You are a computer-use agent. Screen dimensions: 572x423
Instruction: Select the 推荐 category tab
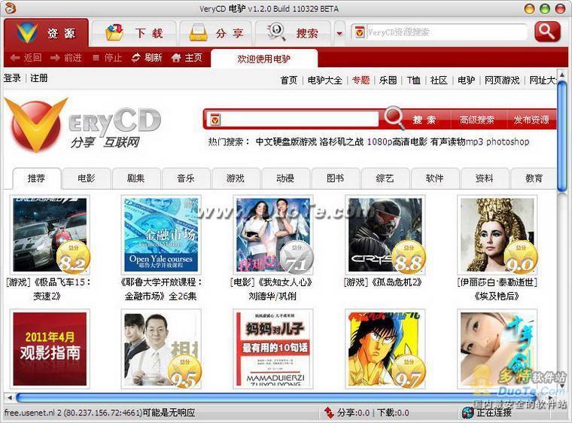pos(36,178)
